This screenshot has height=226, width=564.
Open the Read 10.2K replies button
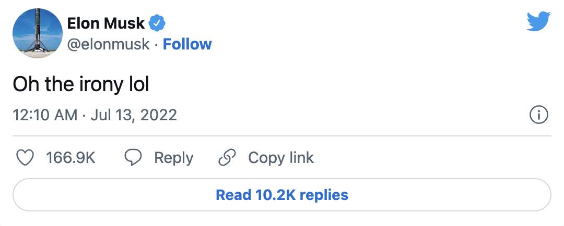coord(282,195)
